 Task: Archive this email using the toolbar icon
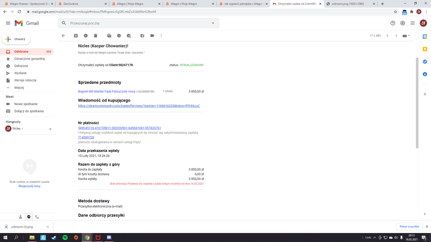(x=76, y=36)
